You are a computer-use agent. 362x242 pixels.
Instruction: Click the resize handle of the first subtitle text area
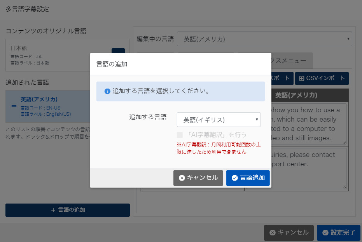[344, 142]
